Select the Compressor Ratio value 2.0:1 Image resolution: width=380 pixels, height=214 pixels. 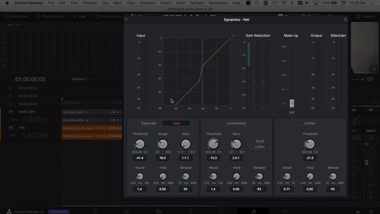tap(236, 158)
